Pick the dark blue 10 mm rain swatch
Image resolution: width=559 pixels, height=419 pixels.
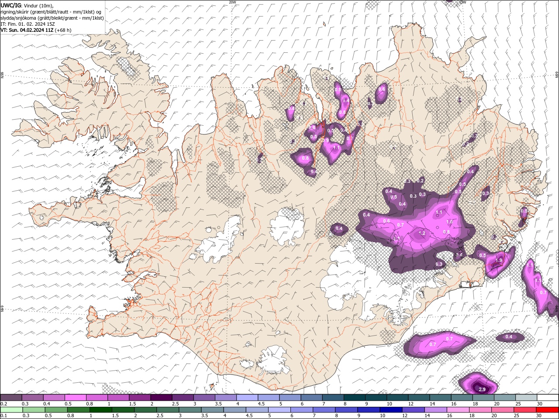(x=390, y=409)
